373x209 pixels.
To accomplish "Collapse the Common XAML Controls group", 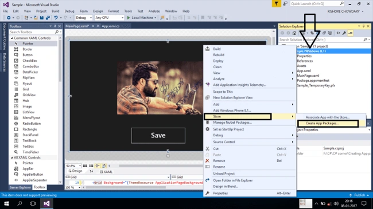I will 11,38.
